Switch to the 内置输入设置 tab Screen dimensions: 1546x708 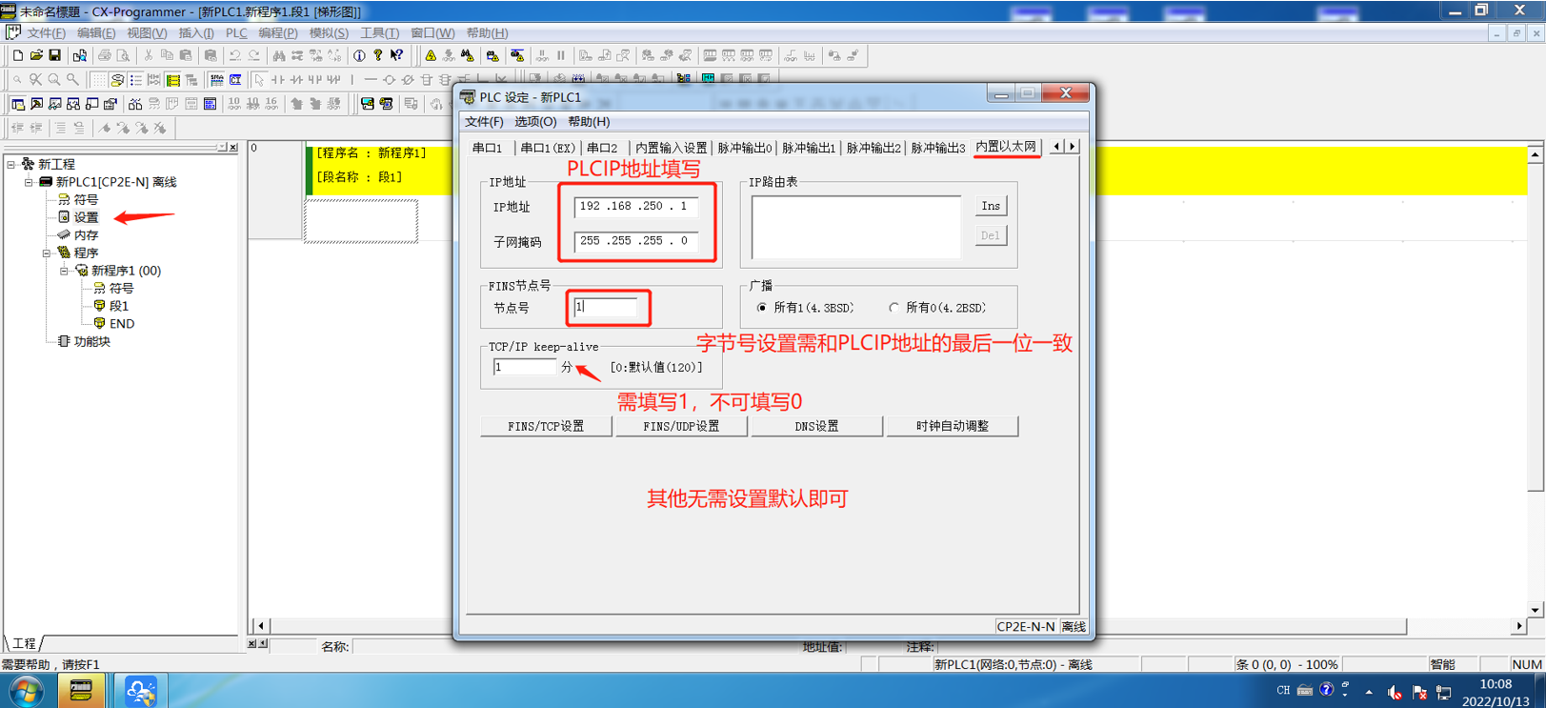[671, 148]
